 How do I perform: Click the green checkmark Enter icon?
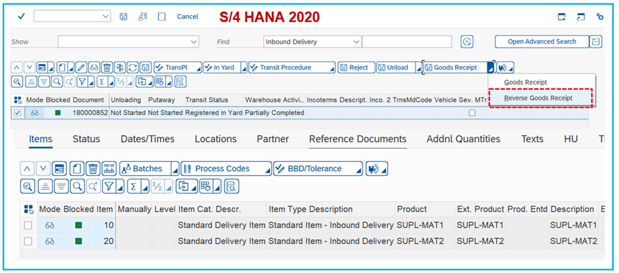tap(21, 16)
